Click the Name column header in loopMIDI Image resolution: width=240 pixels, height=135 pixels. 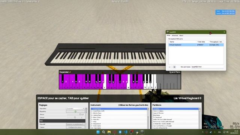[182, 42]
